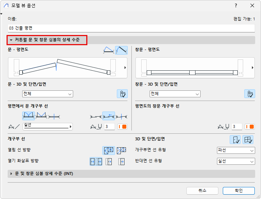Select the middle door opening arrow icon
The image size is (261, 199).
[x=108, y=116]
